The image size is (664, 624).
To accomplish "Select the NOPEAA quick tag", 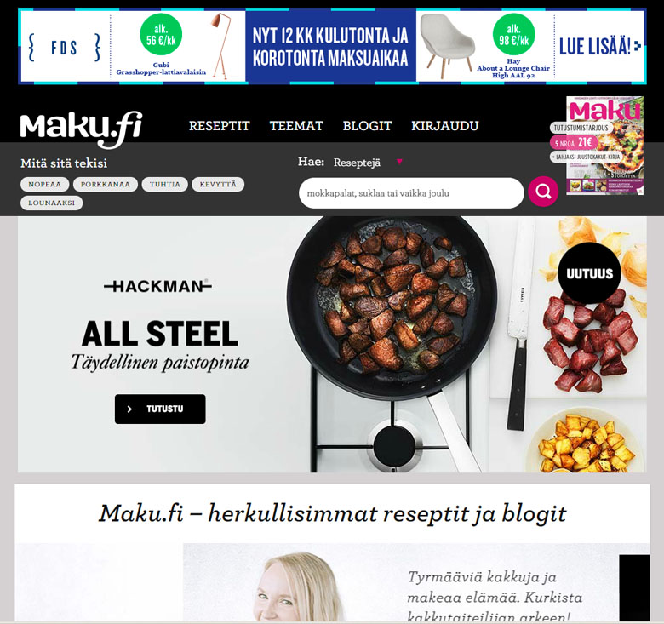I will coord(45,184).
